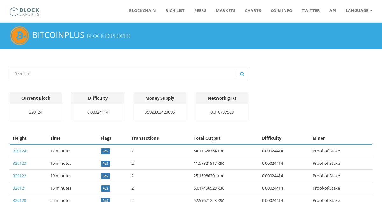The image size is (382, 202).
Task: Click the 12 minutes time cell
Action: pos(61,151)
